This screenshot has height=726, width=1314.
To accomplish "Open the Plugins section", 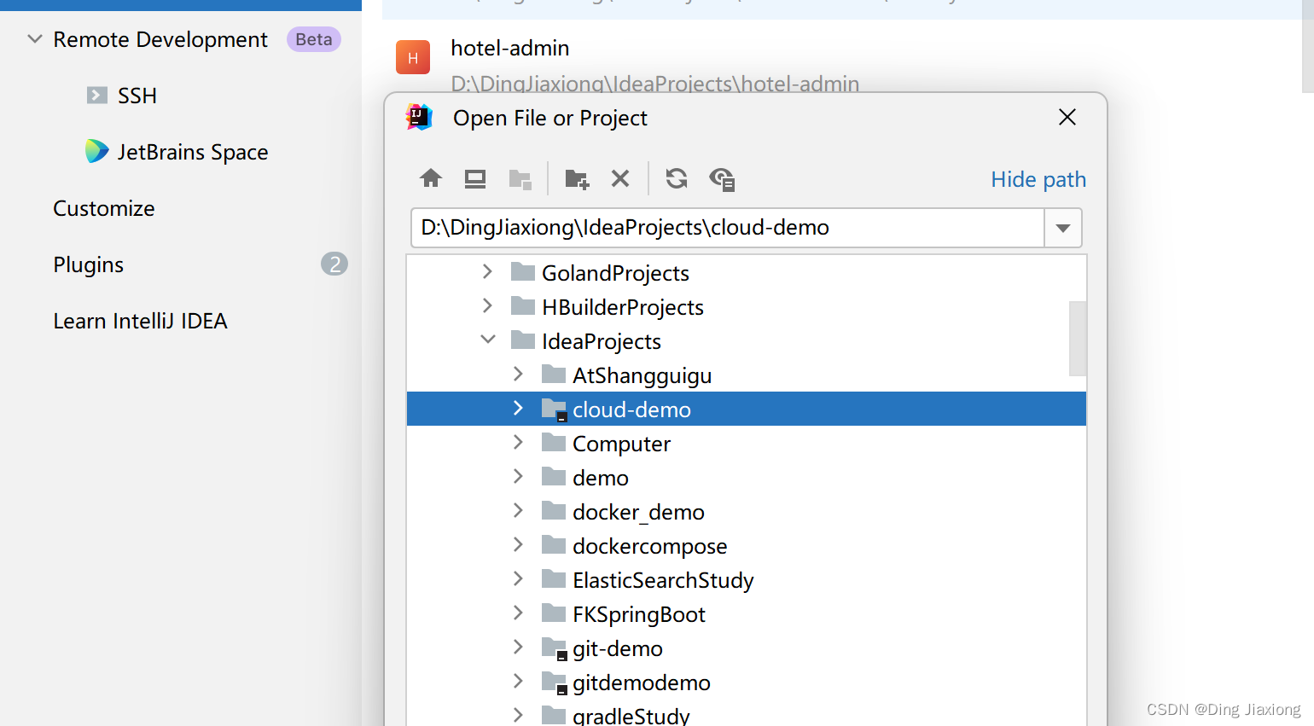I will [89, 264].
